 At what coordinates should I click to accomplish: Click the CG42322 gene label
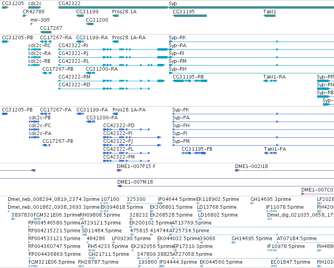tap(69, 4)
